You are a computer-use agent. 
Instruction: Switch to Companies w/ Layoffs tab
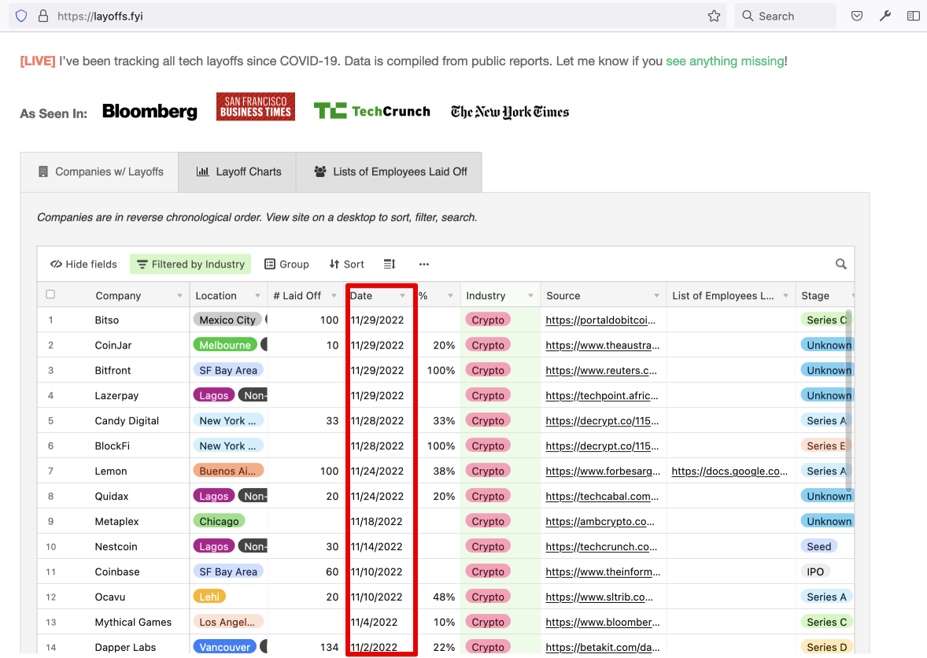[100, 172]
